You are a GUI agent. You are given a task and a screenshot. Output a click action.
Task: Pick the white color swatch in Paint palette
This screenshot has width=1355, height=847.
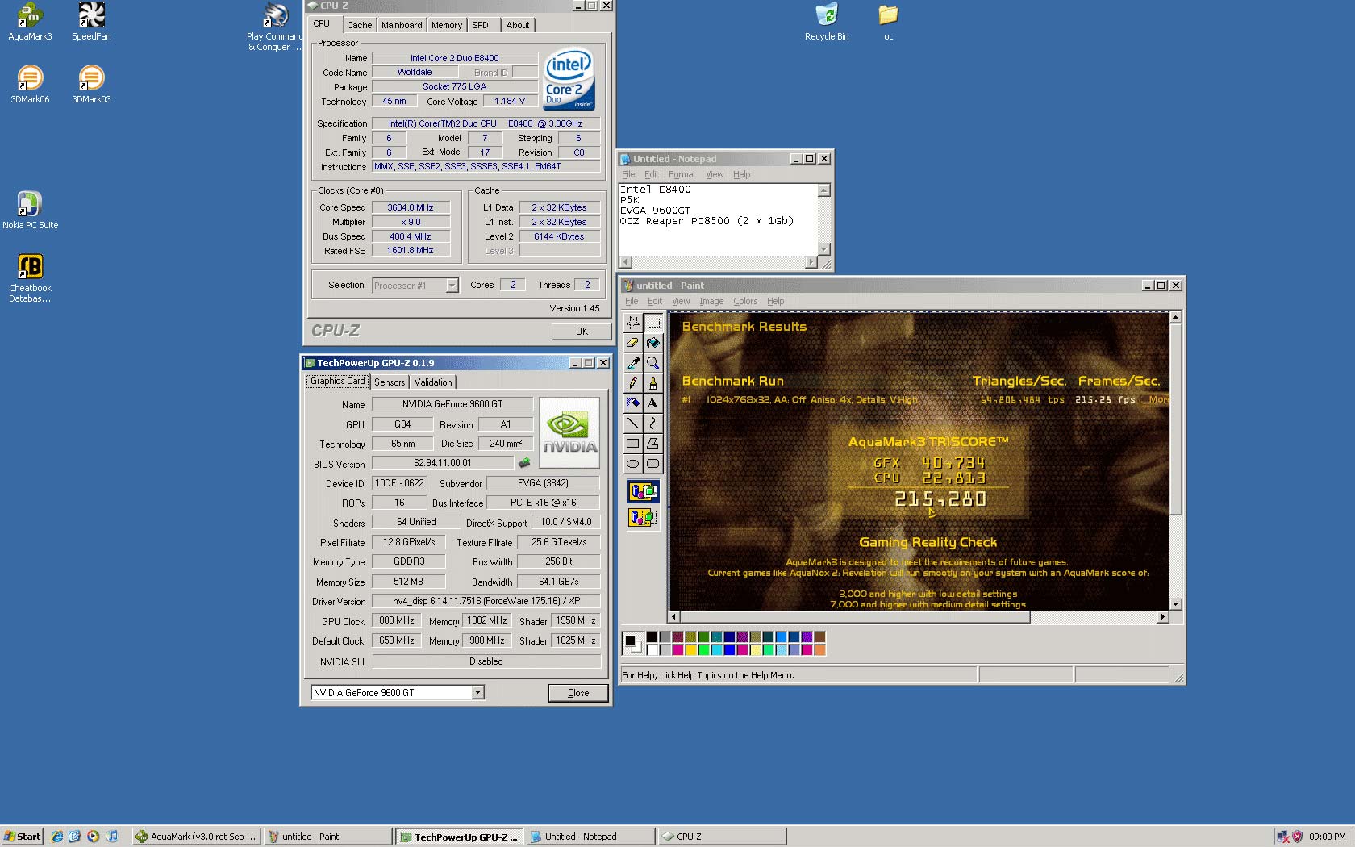pyautogui.click(x=652, y=649)
